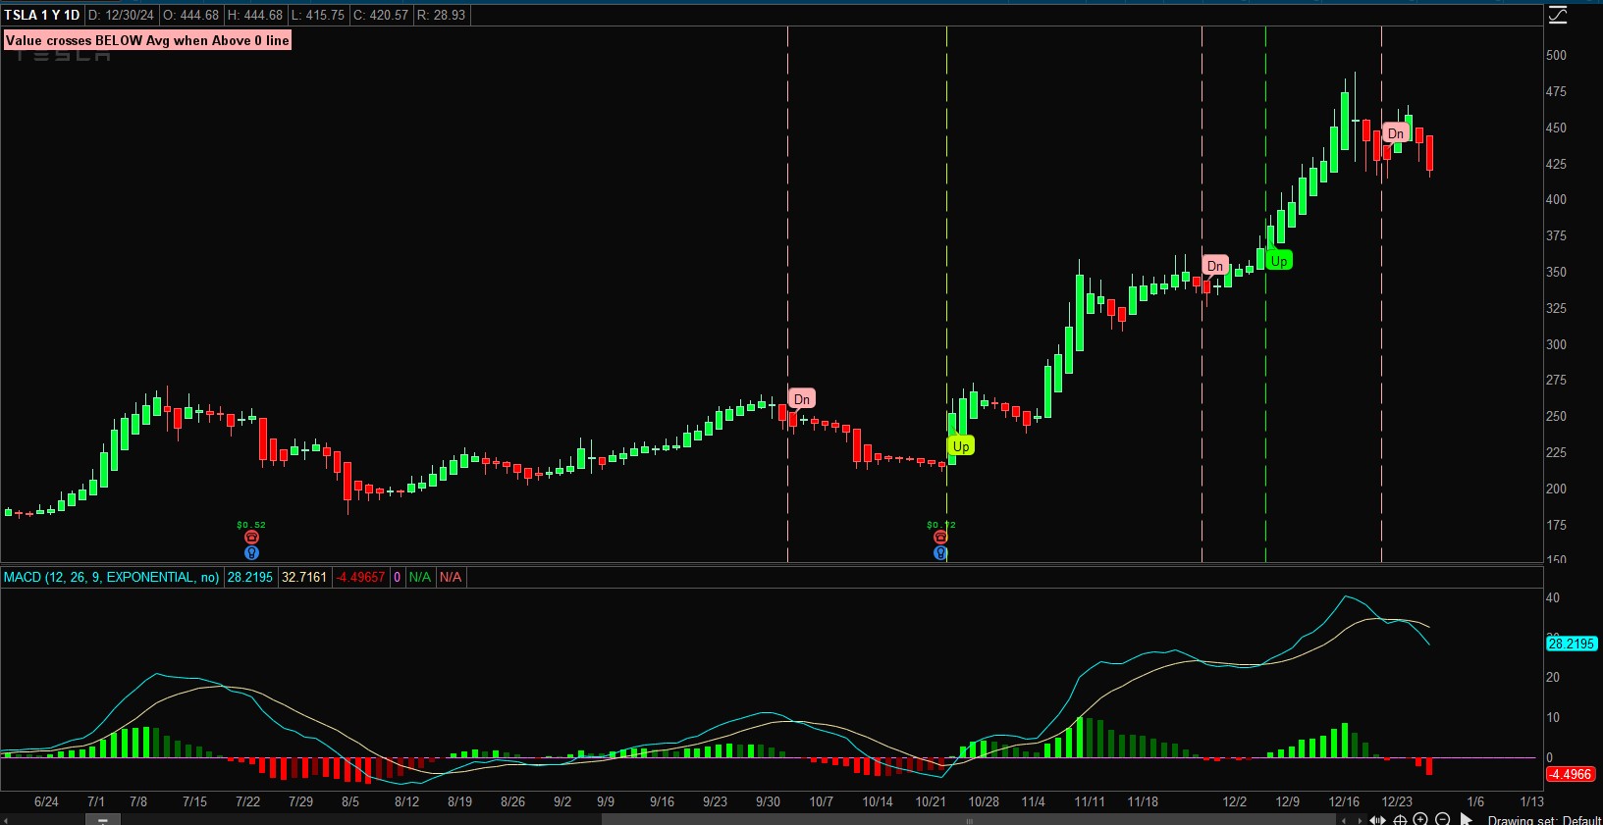The height and width of the screenshot is (825, 1603).
Task: Open the Drawing set: Default selector
Action: (x=1543, y=819)
